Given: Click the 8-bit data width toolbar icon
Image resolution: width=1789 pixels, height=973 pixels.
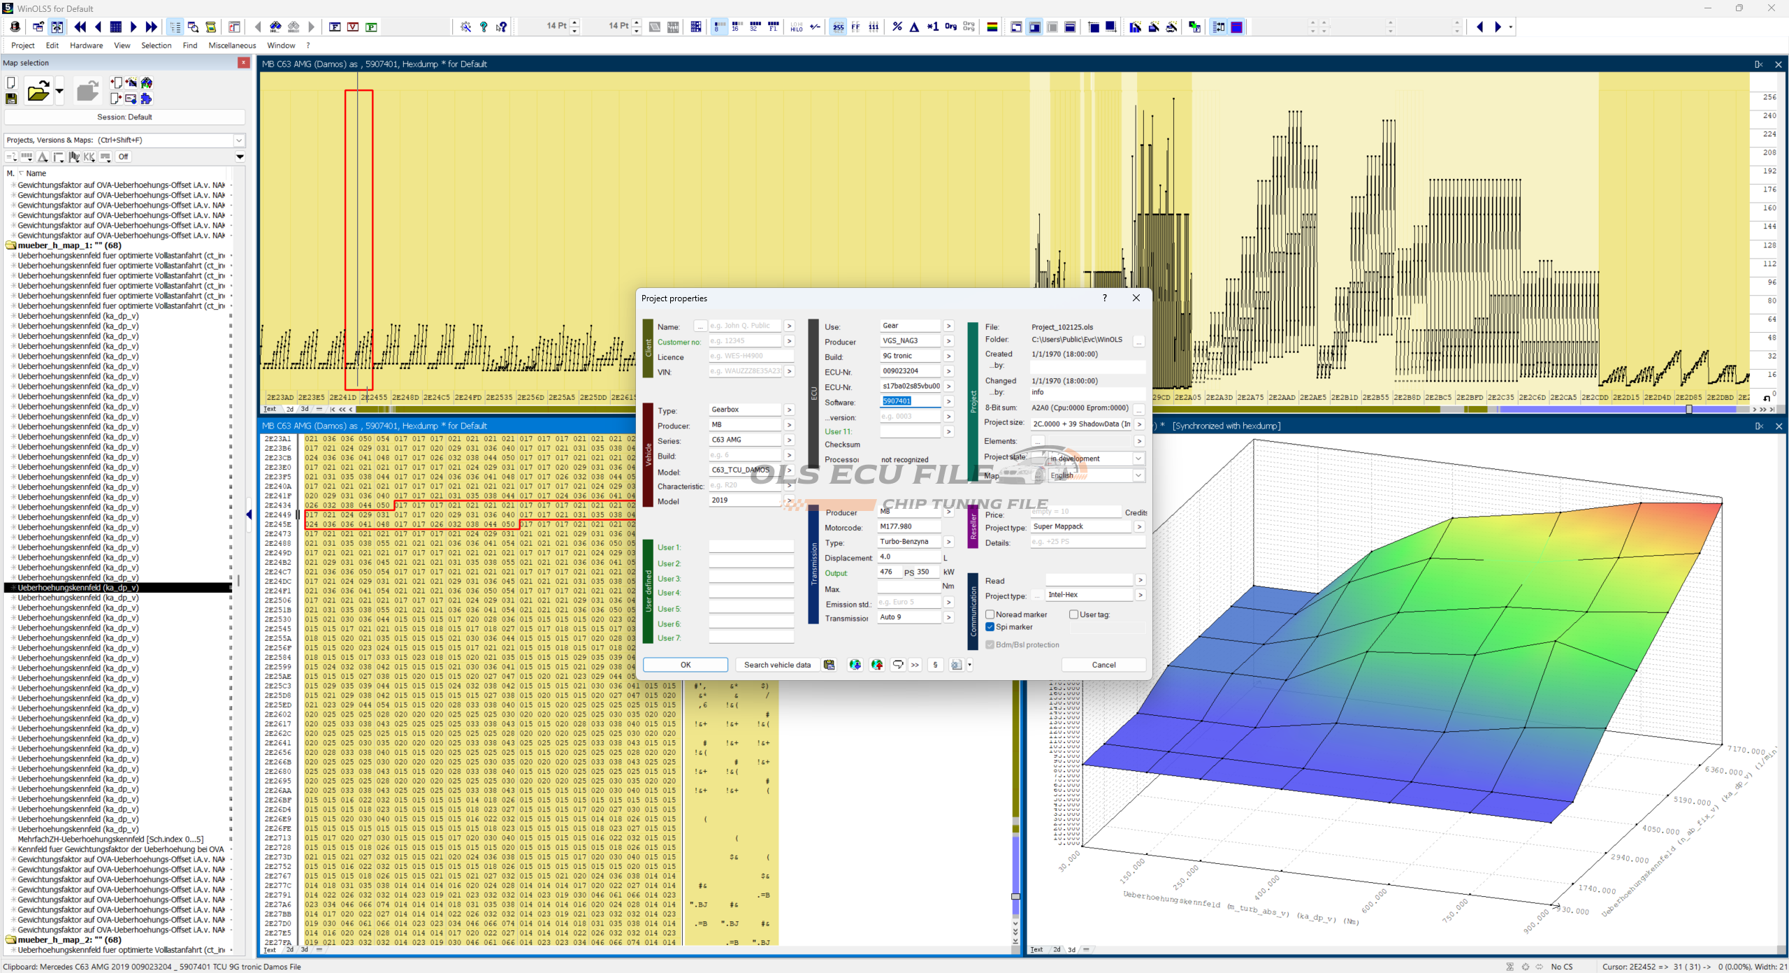Looking at the screenshot, I should pos(718,27).
